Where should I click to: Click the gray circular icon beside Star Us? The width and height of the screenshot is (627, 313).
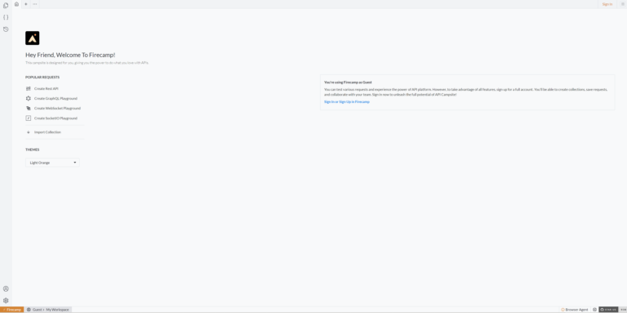[594, 310]
